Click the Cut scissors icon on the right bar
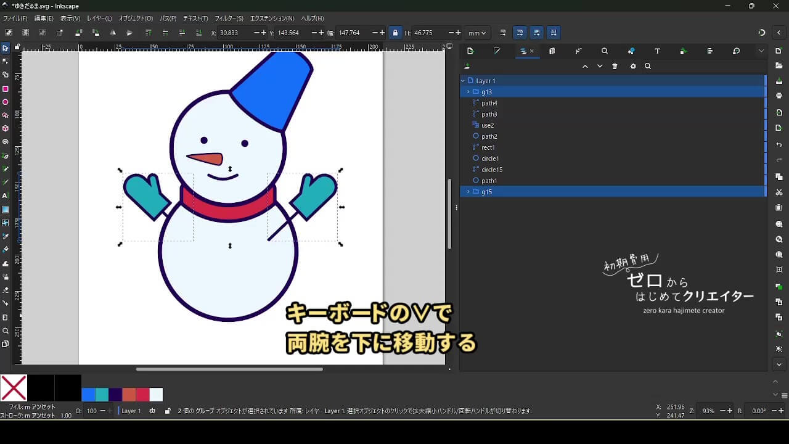789x444 pixels. tap(779, 192)
